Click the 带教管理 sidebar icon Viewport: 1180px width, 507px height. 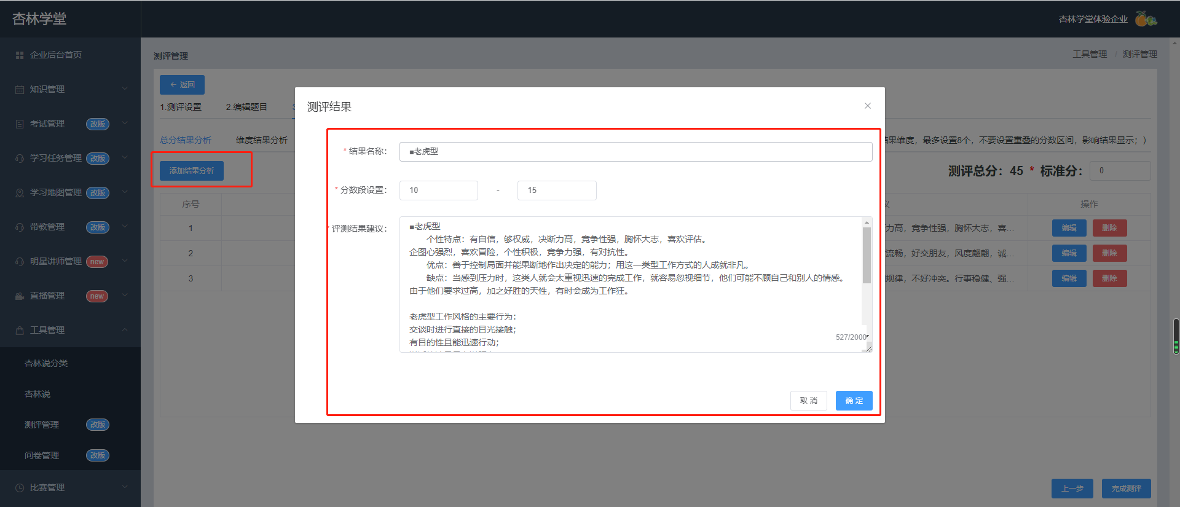(20, 227)
